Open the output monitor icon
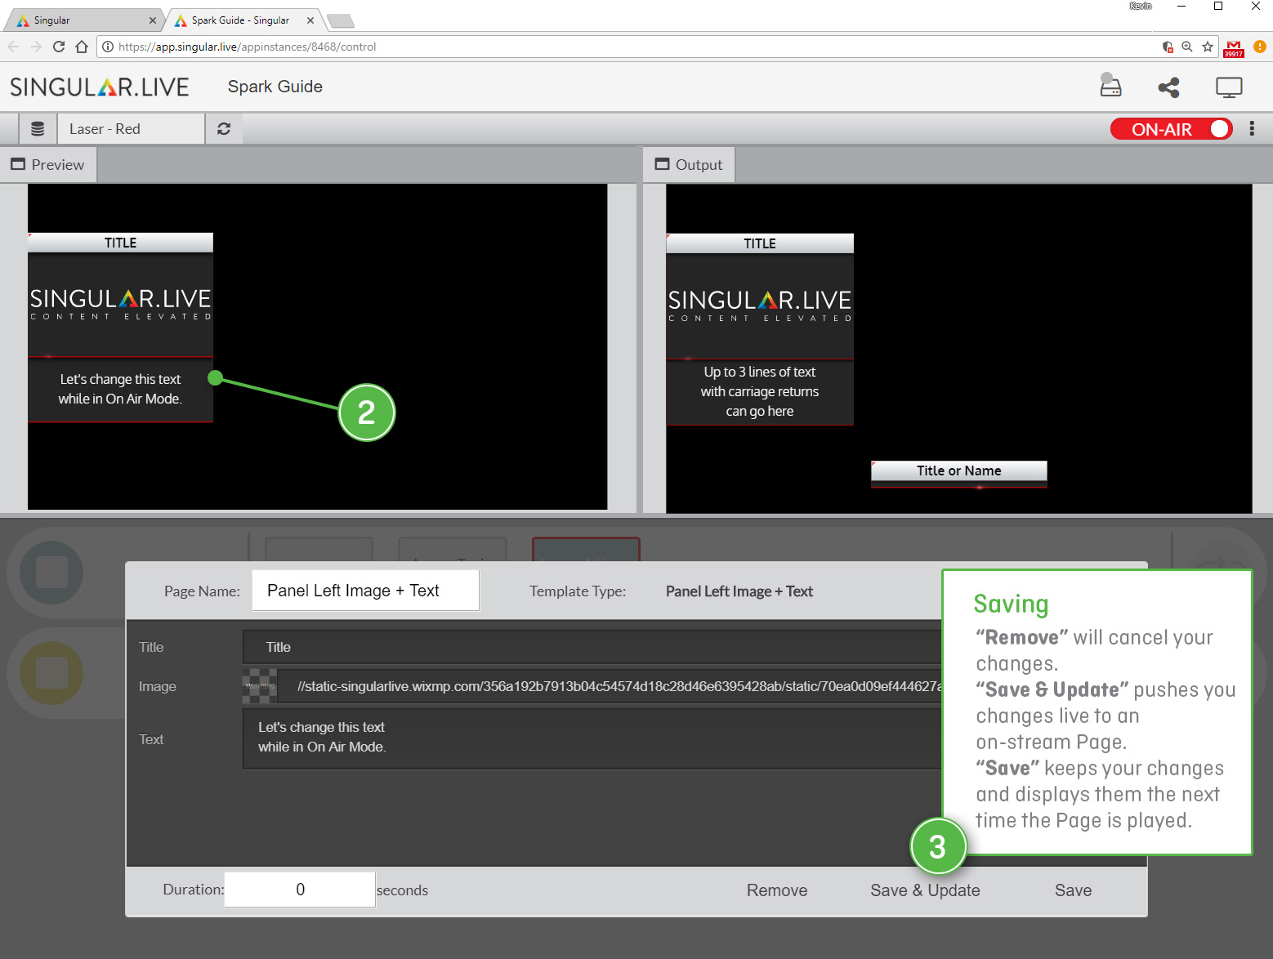This screenshot has height=959, width=1273. pos(1229,87)
